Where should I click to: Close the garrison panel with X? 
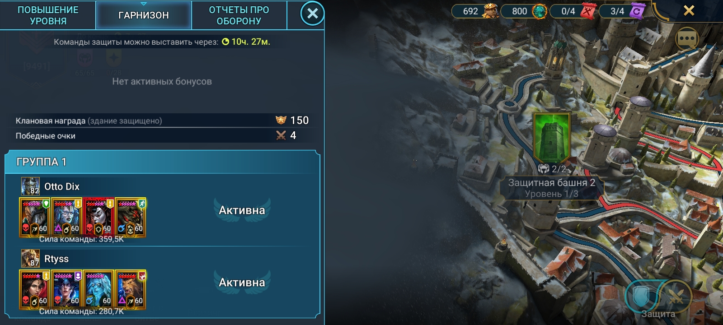(312, 14)
